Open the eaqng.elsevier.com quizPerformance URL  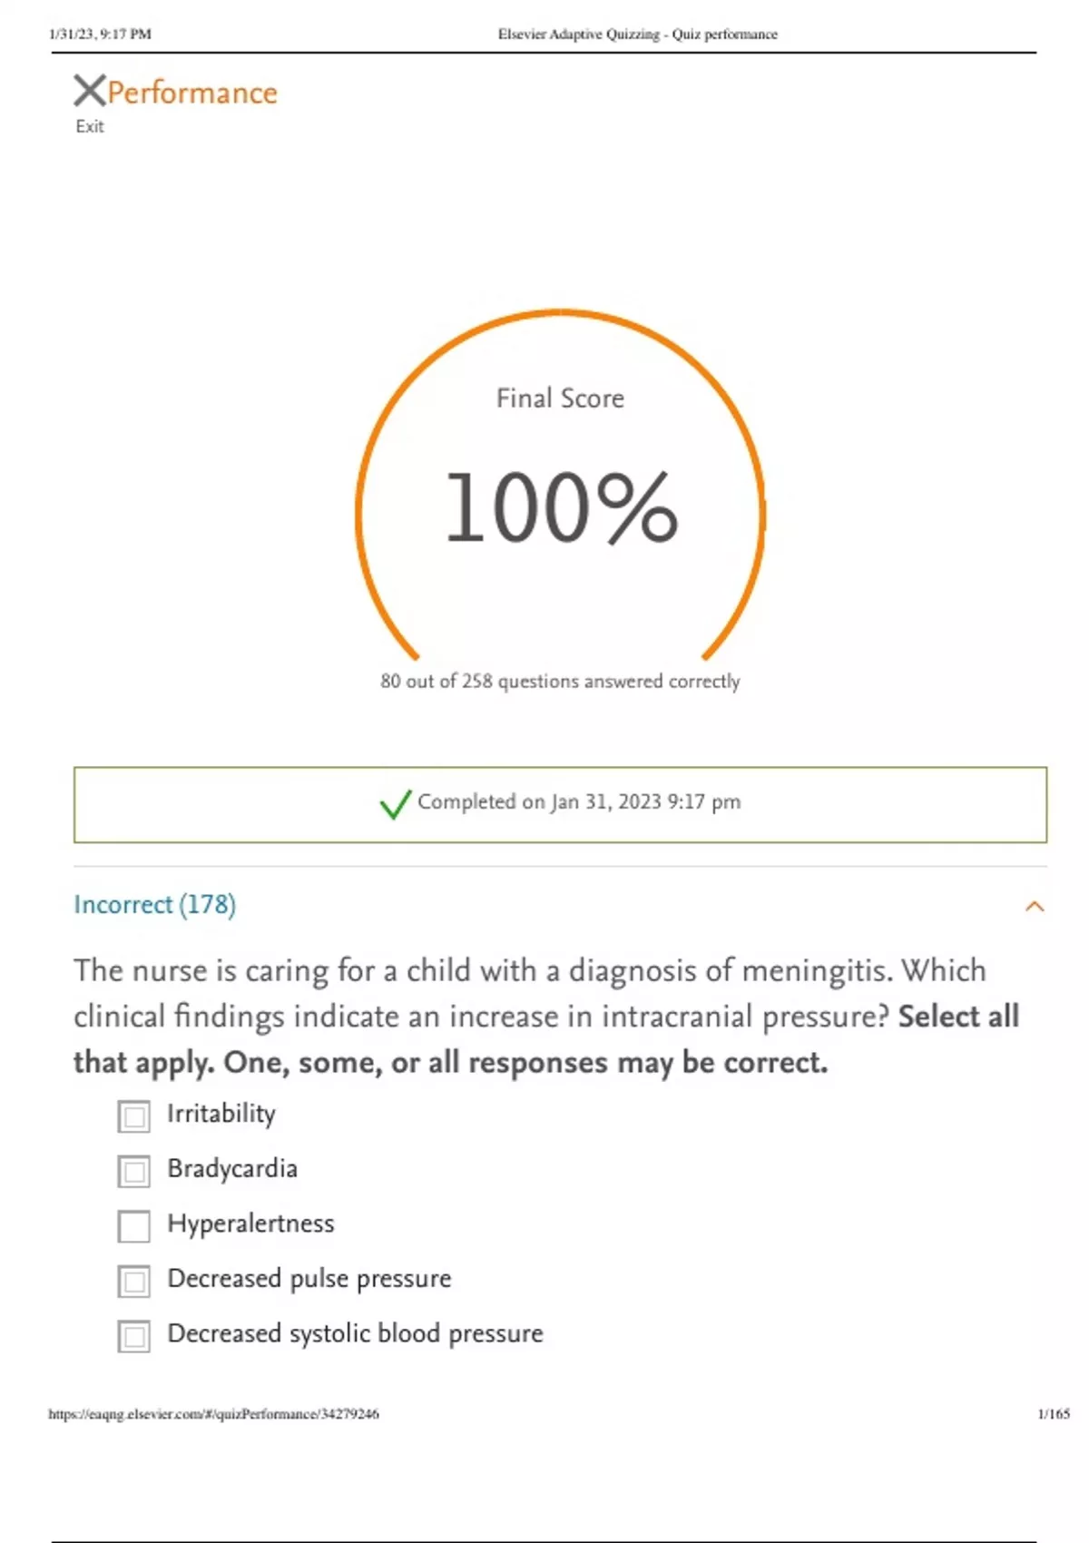214,1413
